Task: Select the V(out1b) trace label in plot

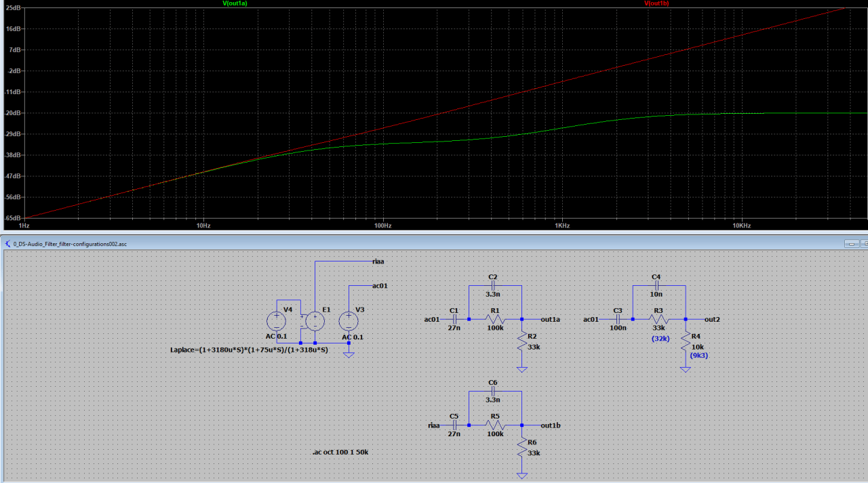Action: pyautogui.click(x=656, y=3)
